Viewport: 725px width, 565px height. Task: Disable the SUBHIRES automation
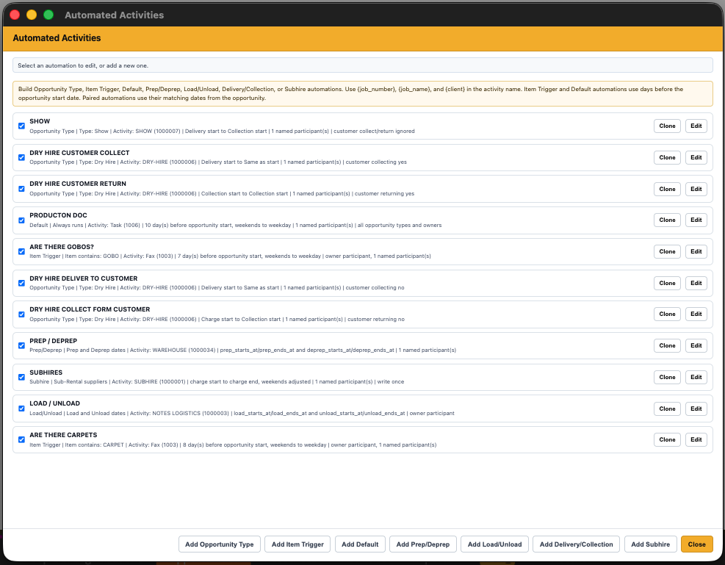coord(21,377)
